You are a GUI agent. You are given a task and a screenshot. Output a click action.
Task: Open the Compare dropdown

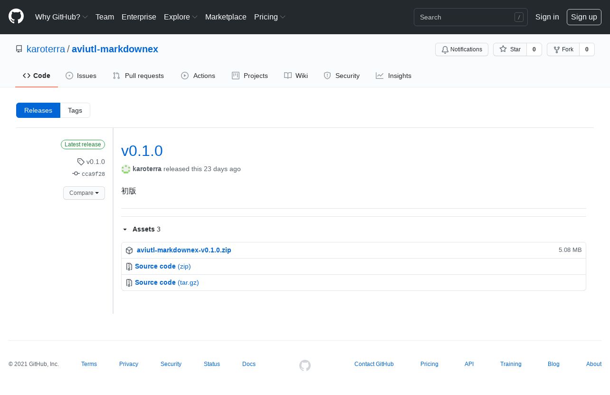84,193
